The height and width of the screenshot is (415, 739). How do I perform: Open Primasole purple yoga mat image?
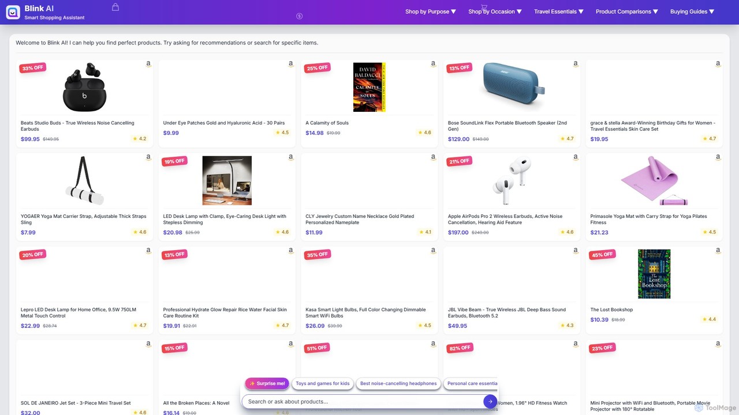pyautogui.click(x=654, y=180)
